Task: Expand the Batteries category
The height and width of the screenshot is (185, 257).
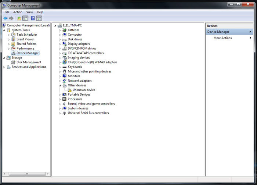Action: [x=60, y=30]
